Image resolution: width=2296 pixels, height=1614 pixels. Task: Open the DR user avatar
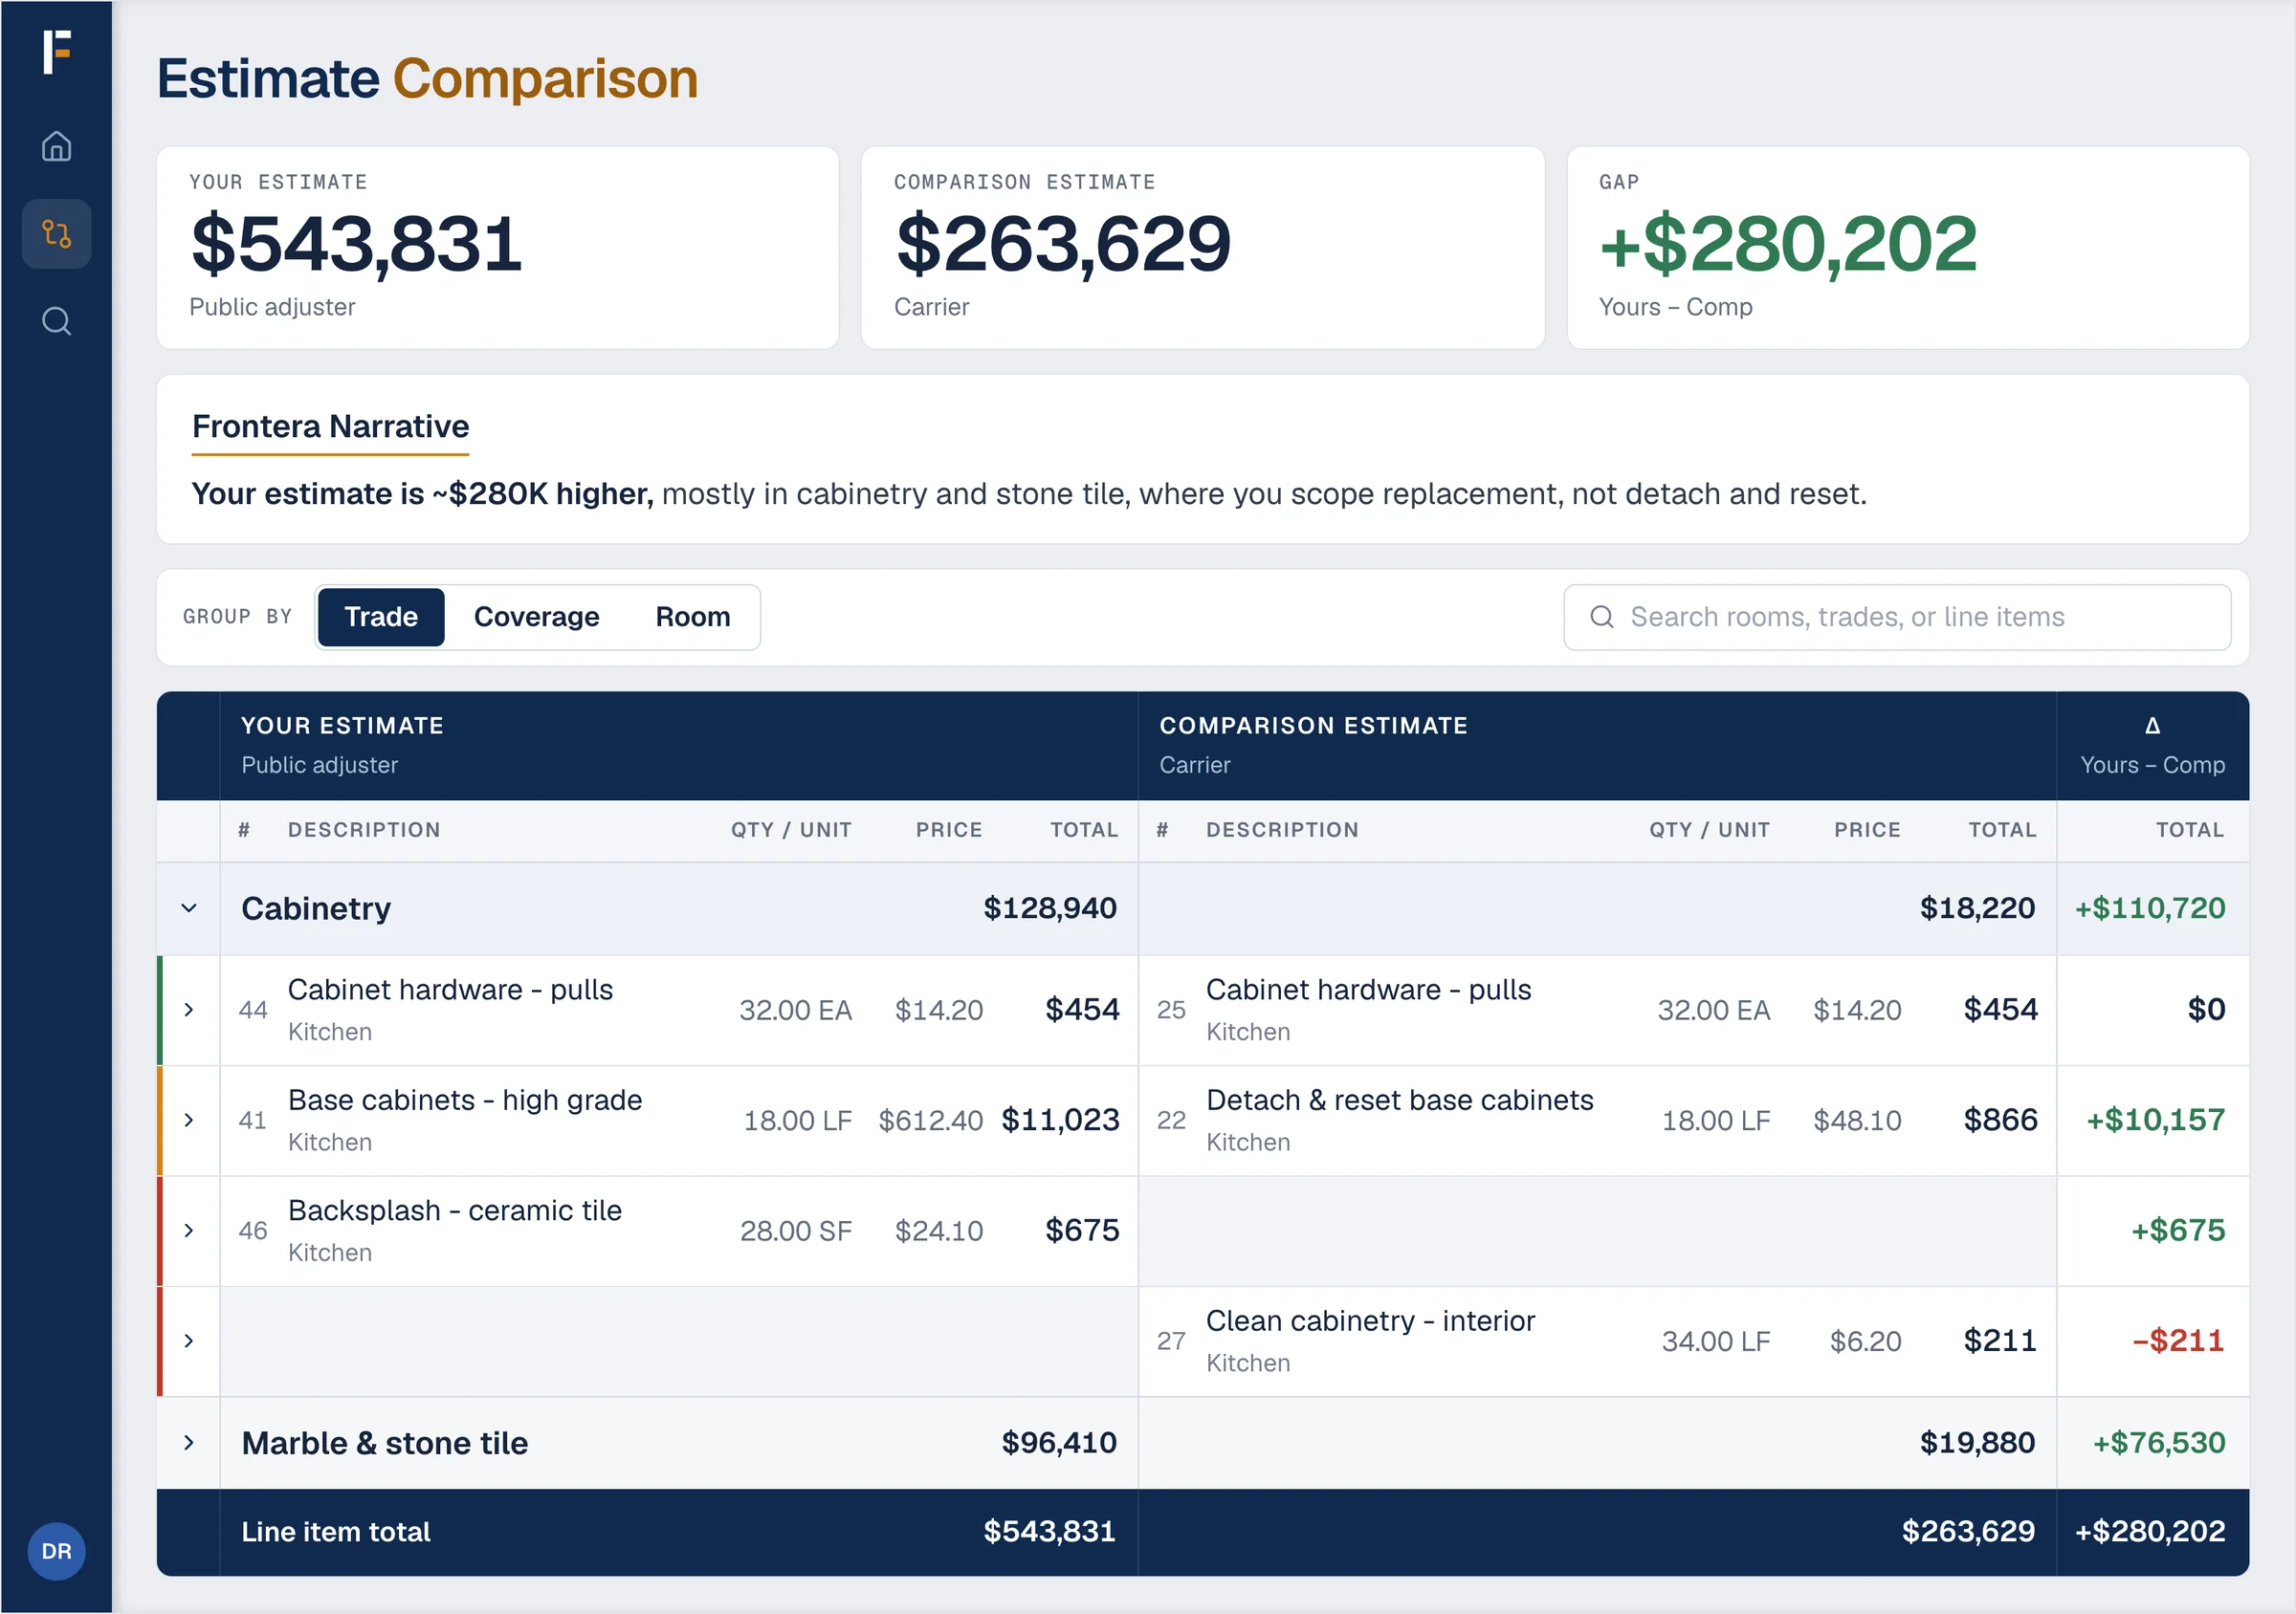[57, 1551]
